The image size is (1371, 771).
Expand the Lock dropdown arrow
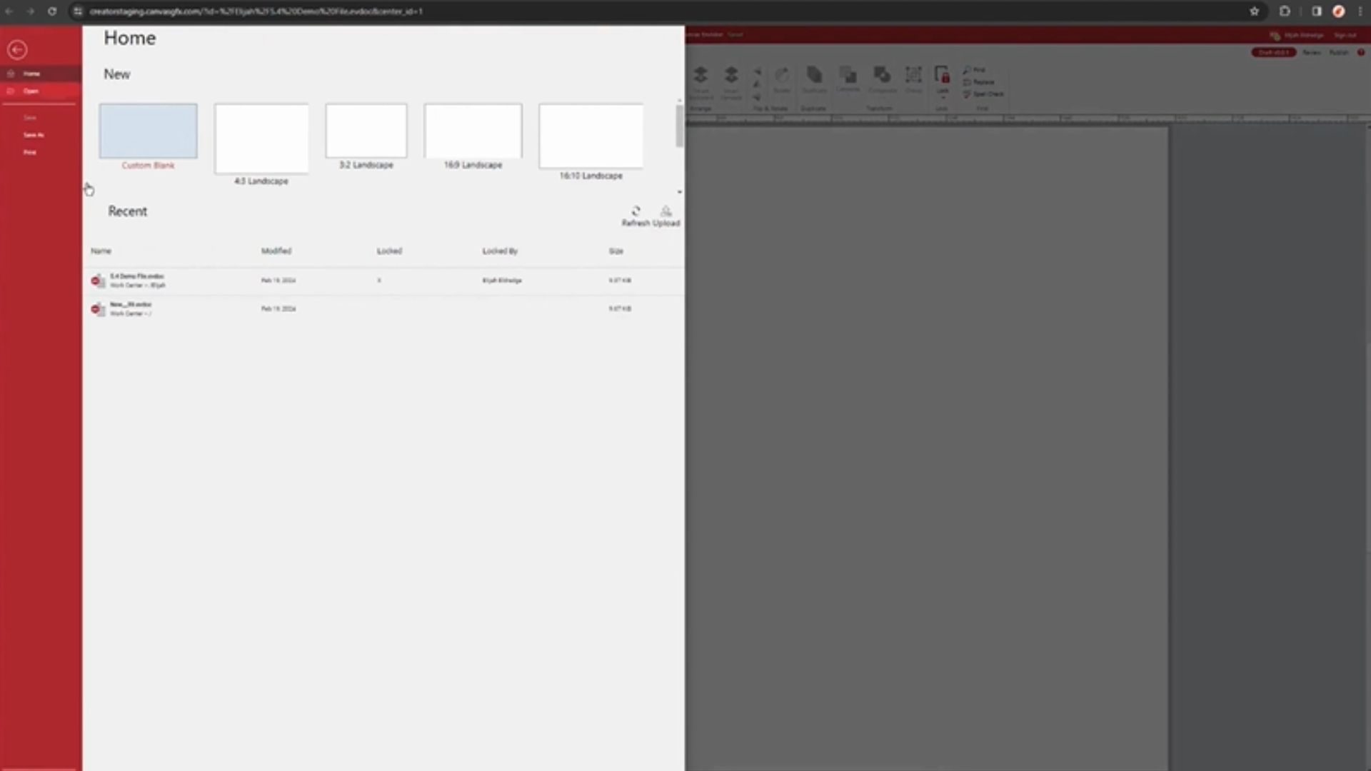pyautogui.click(x=943, y=99)
